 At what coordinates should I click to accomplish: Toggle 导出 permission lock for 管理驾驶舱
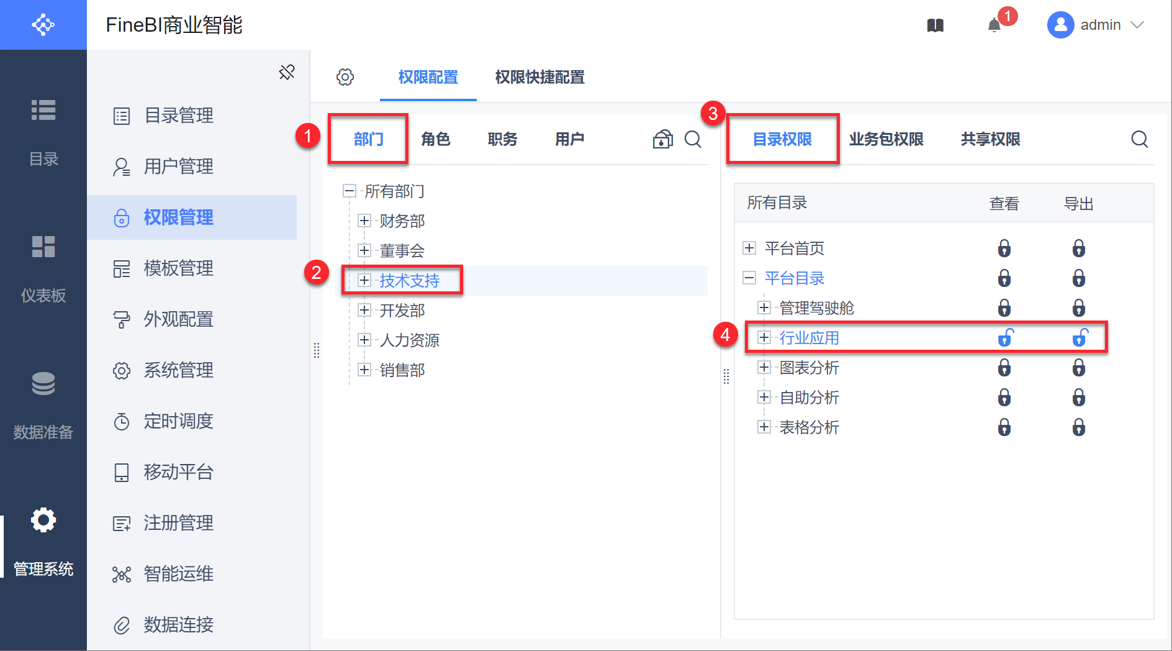[x=1079, y=308]
